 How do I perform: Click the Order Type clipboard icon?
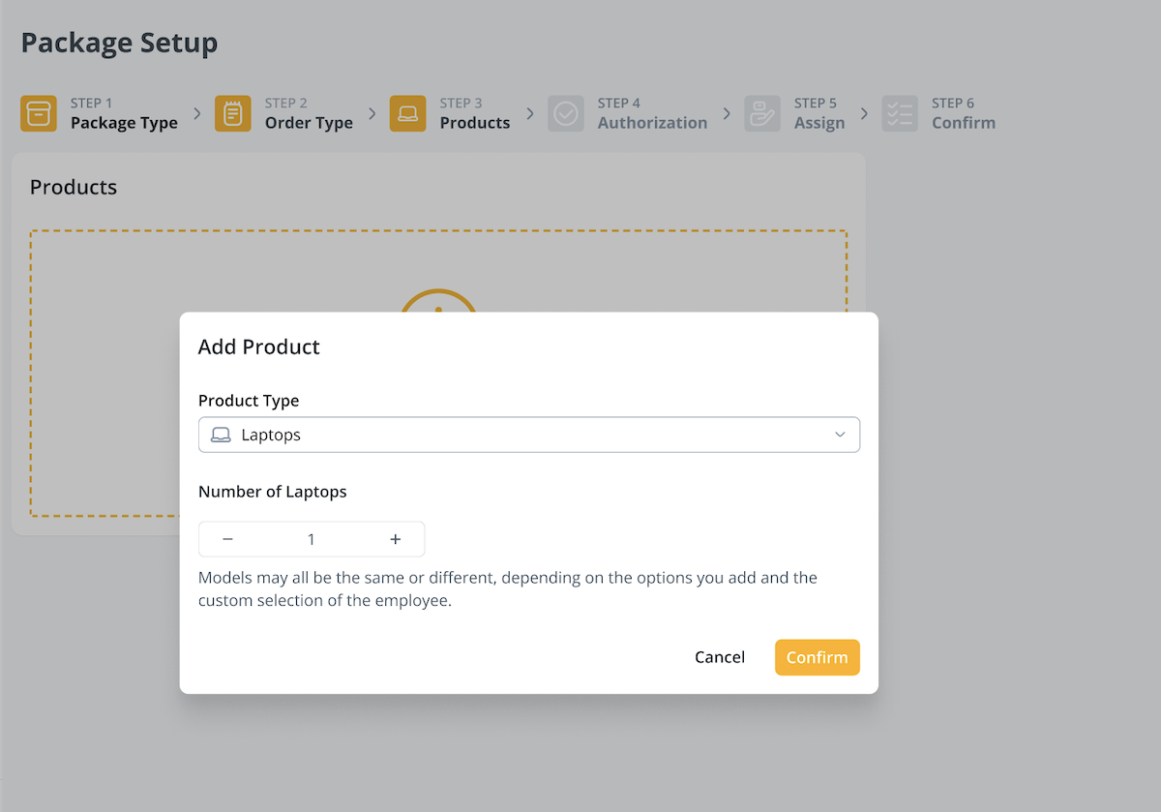tap(233, 113)
